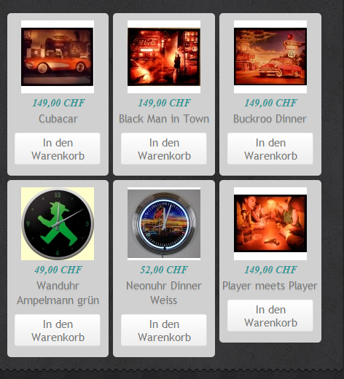Open the Cubacar product title link
The width and height of the screenshot is (344, 379).
click(58, 119)
